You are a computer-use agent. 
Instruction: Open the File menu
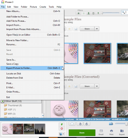tap(3, 7)
